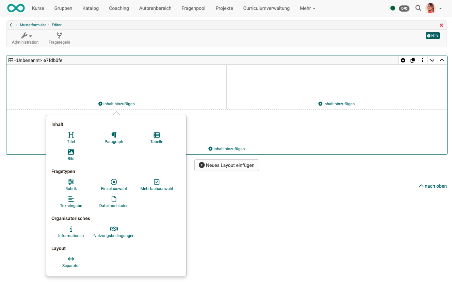Insert a Titel content element
The width and height of the screenshot is (452, 282).
coord(71,138)
